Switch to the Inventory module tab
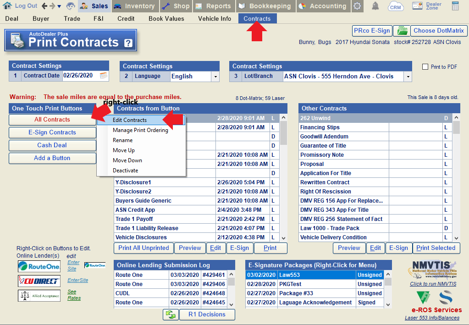 pyautogui.click(x=136, y=6)
